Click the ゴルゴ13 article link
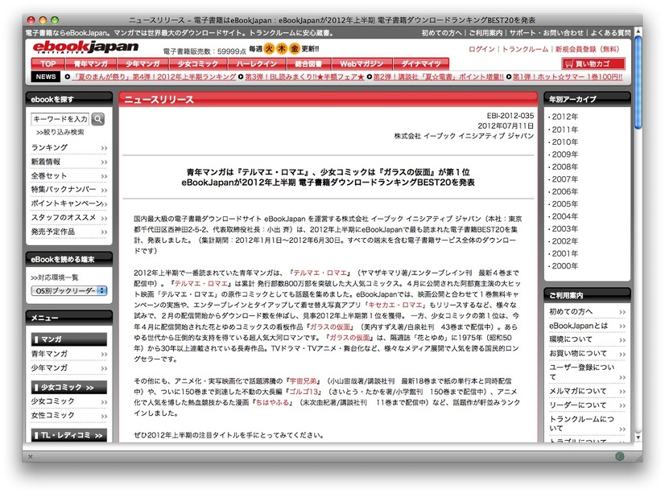Viewport: 665px width, 493px height. pyautogui.click(x=304, y=392)
